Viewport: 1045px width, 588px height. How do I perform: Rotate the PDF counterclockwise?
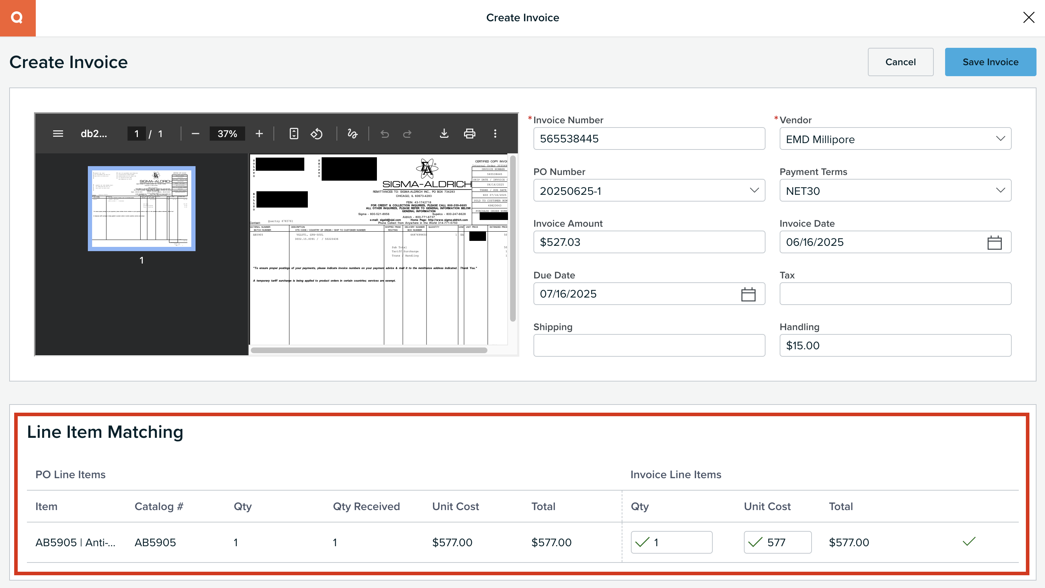point(316,134)
